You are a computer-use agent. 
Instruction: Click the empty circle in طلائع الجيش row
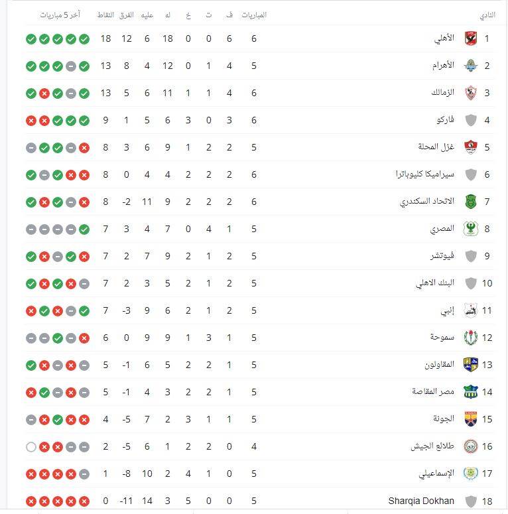pyautogui.click(x=31, y=446)
